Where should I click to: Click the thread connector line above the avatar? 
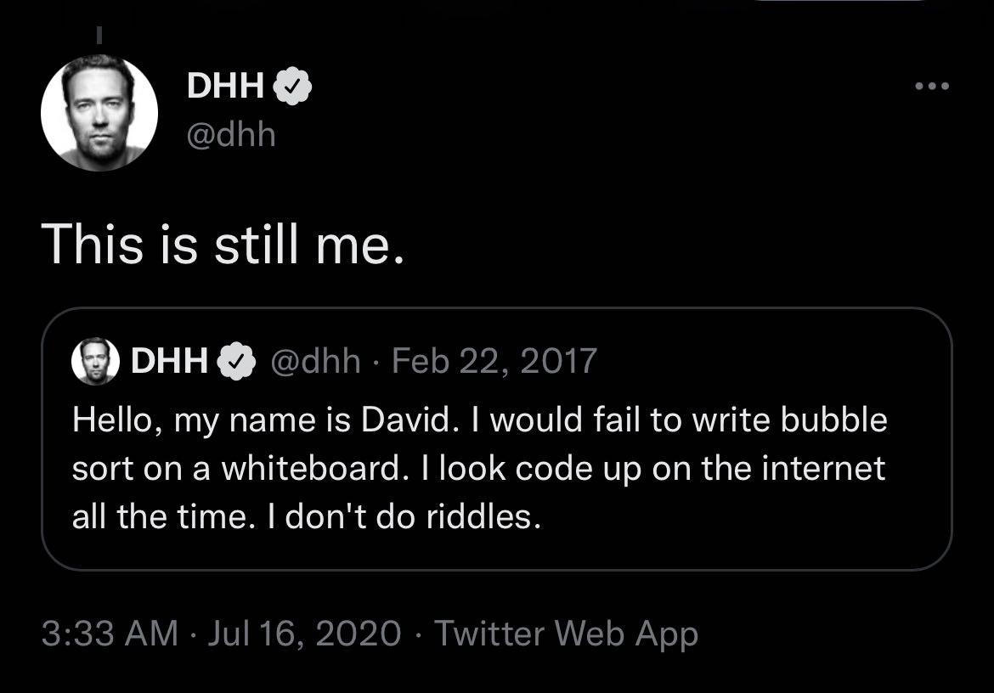point(99,37)
